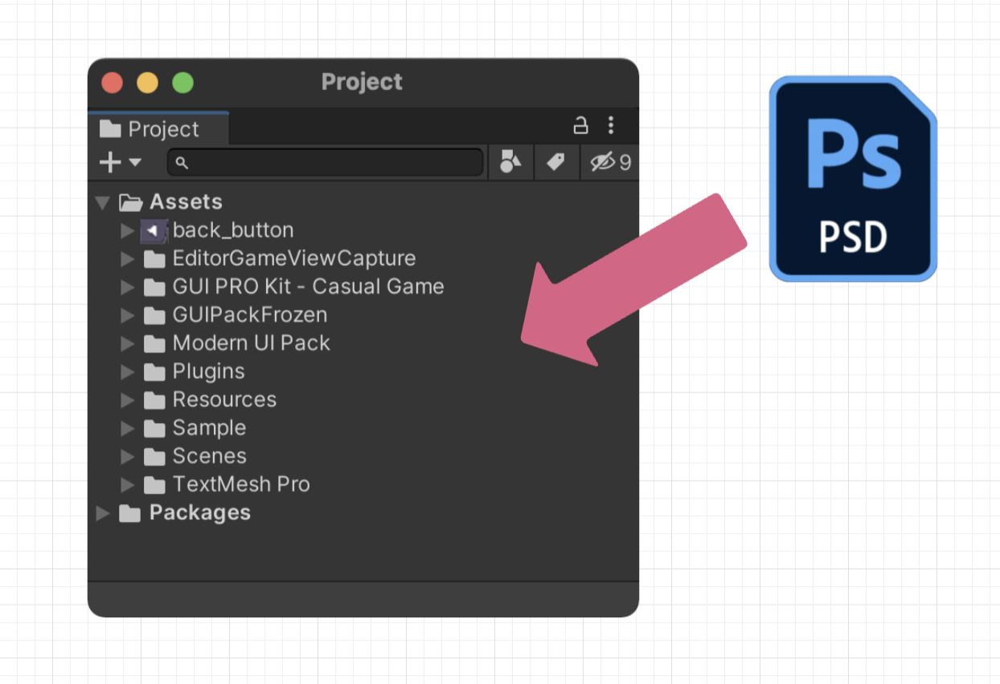
Task: Select the Assets label
Action: coord(186,202)
